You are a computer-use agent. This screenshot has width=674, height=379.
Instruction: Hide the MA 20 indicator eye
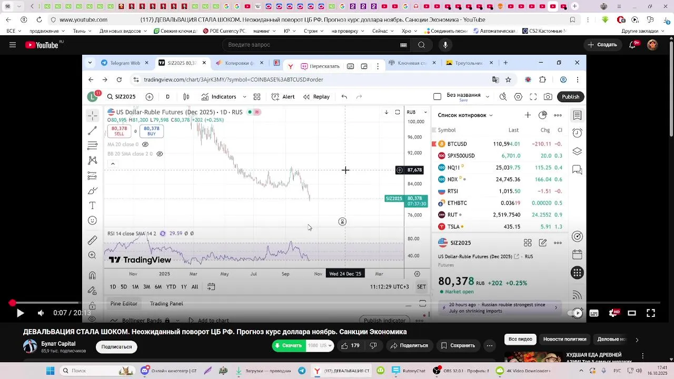145,144
